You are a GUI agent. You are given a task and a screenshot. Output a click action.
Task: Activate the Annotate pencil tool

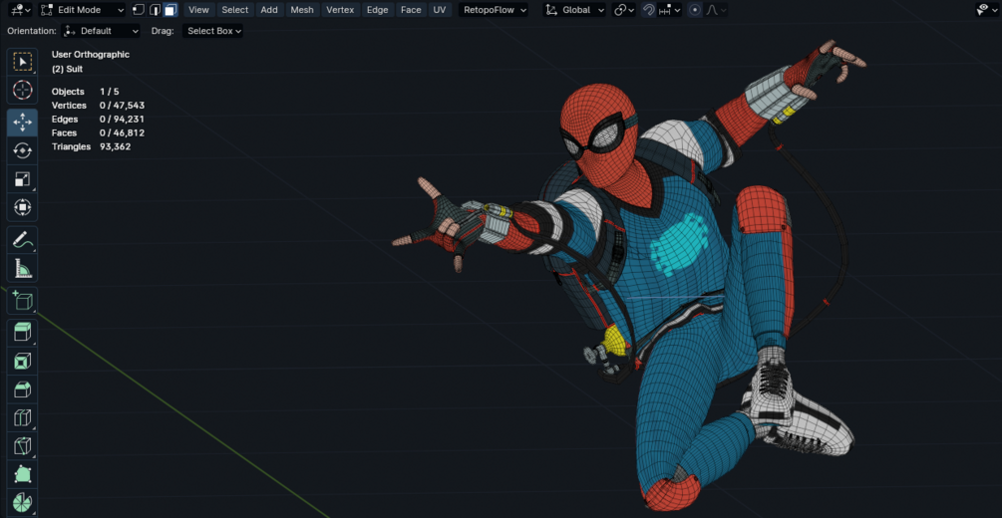point(22,239)
